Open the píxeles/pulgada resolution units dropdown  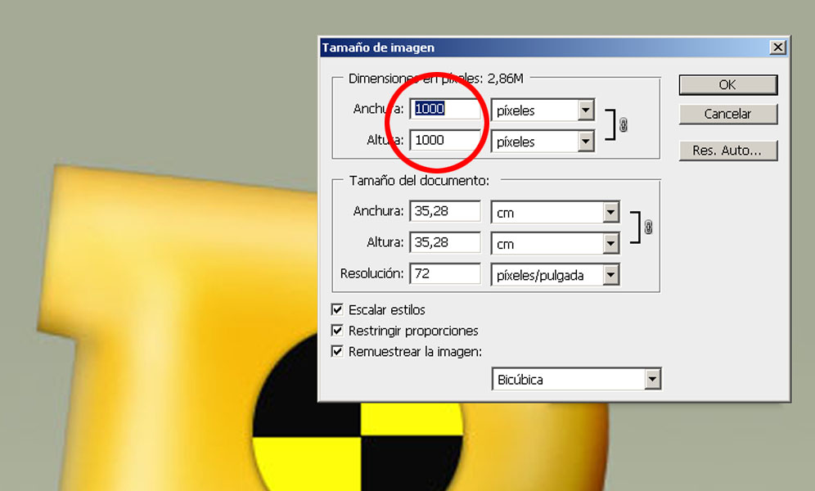555,275
